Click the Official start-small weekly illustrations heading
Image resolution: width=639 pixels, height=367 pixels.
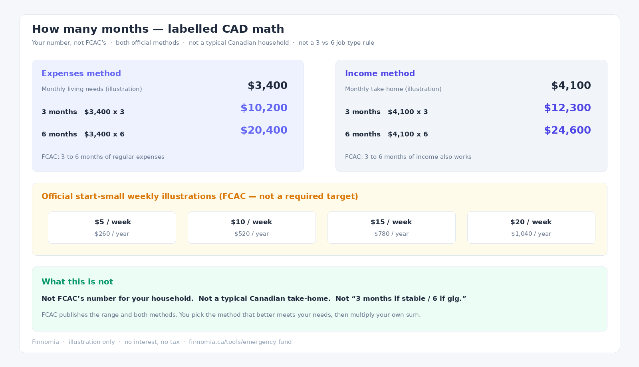coord(200,196)
